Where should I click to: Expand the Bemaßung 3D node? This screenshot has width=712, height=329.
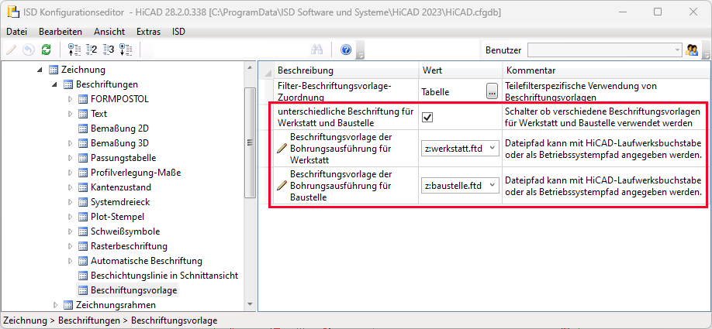click(70, 143)
